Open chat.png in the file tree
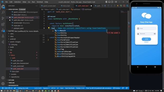The width and height of the screenshot is (164, 92). pos(14,44)
